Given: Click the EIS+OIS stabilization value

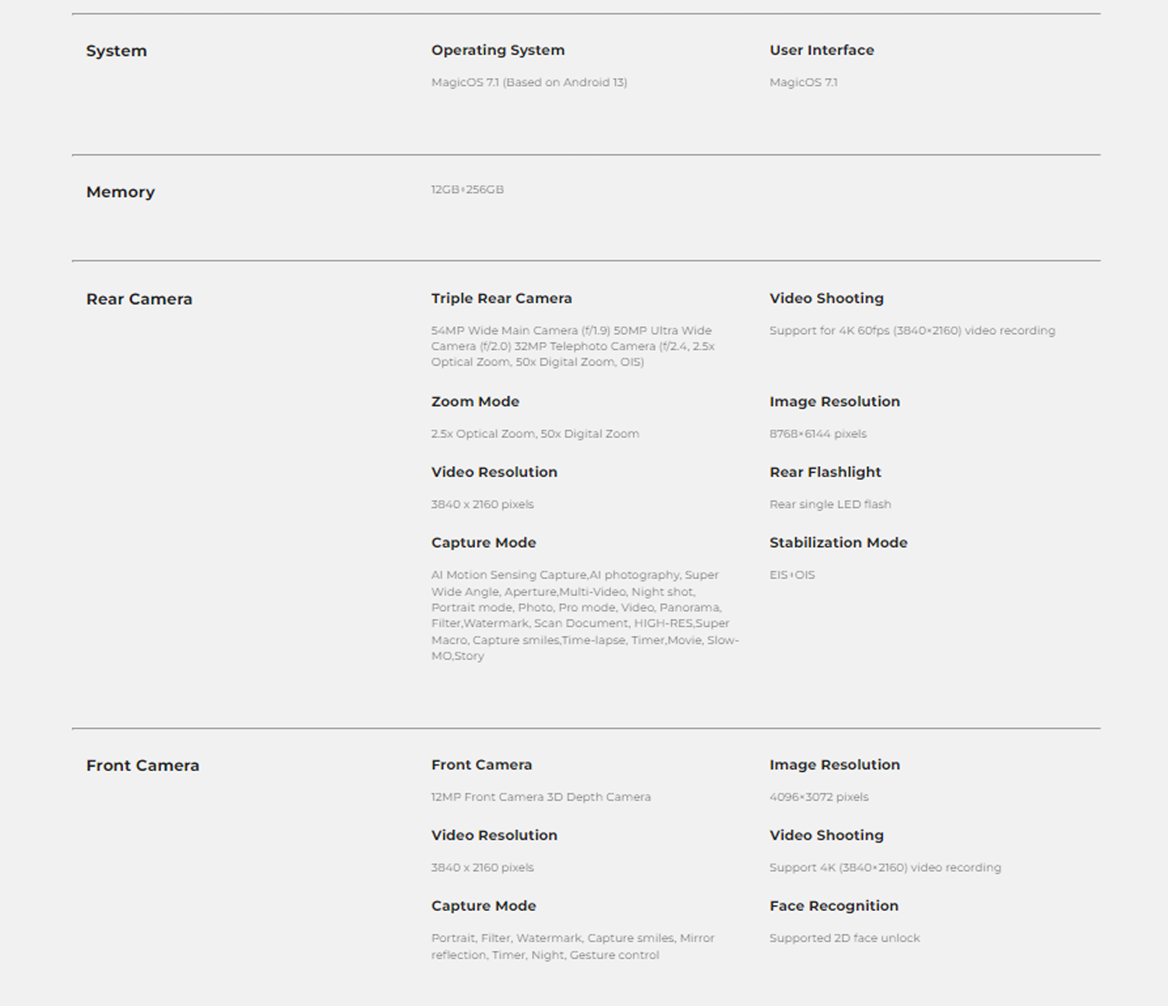Looking at the screenshot, I should coord(792,575).
